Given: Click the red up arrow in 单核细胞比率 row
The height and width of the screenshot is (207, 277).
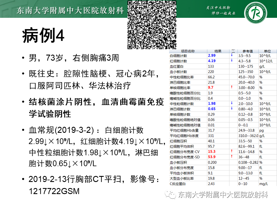Looking at the screenshot, I should point(232,87).
